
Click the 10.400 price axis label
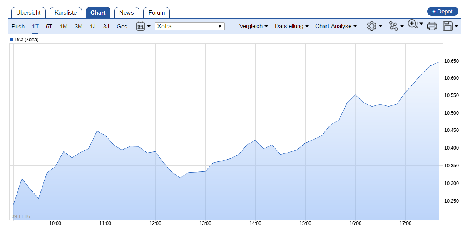point(452,148)
